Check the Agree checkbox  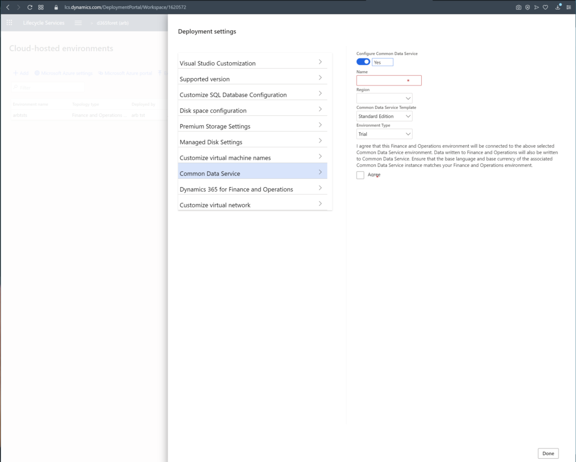(x=361, y=175)
